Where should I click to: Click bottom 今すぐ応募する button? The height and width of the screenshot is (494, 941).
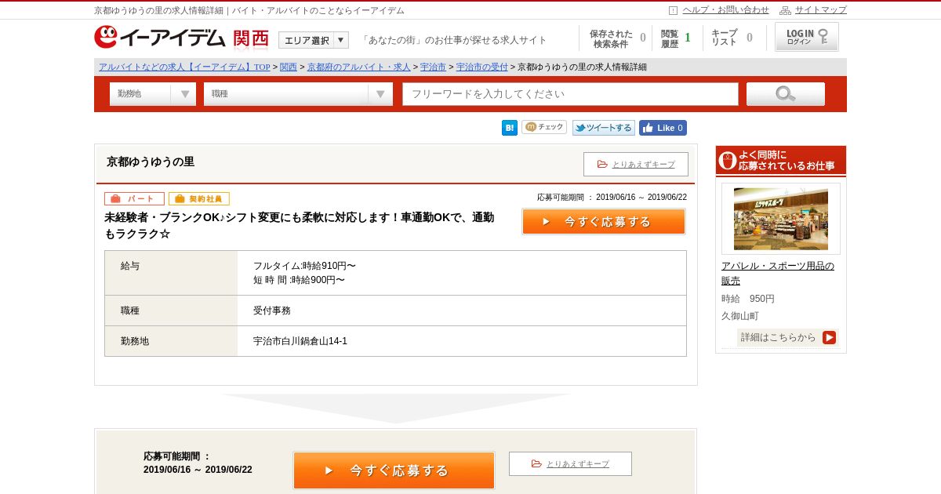pyautogui.click(x=394, y=470)
